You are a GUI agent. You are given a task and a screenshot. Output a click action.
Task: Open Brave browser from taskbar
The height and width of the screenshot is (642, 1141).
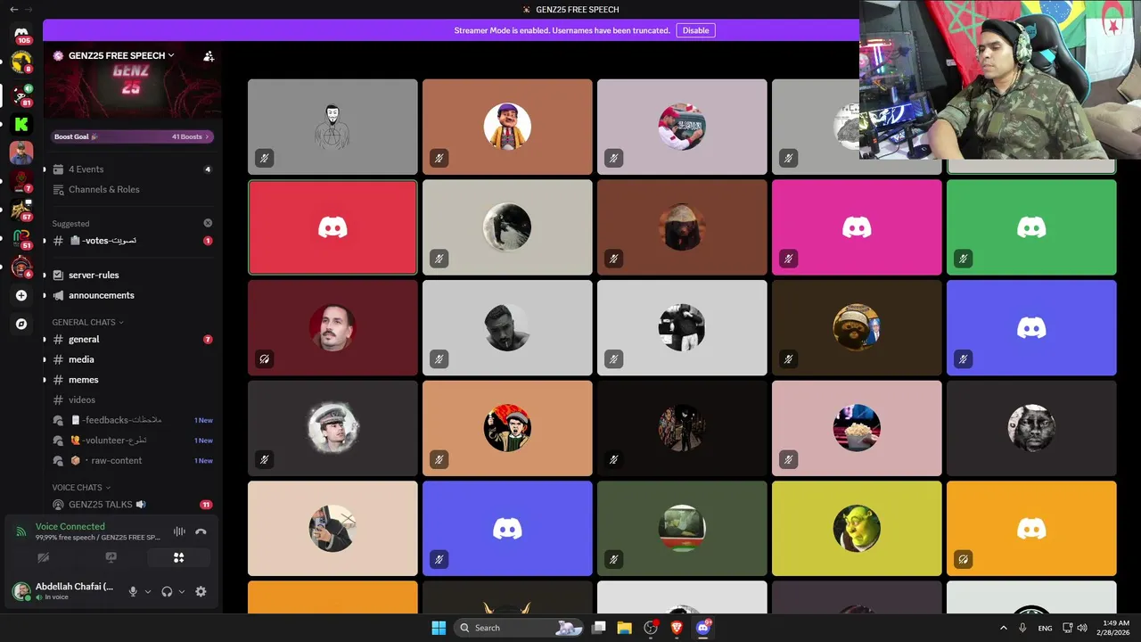(677, 628)
